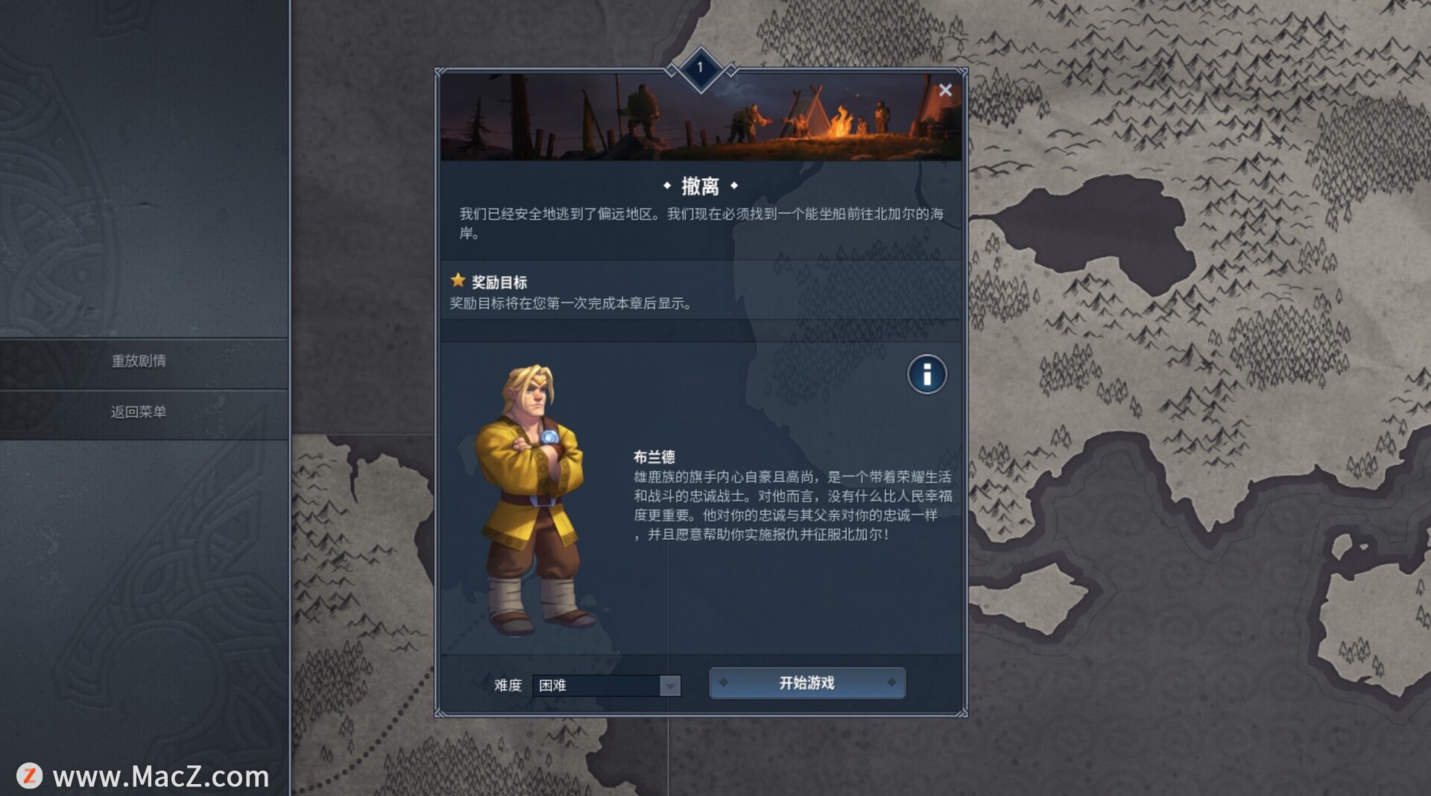Choose 返回菜单 in the side menu
The height and width of the screenshot is (796, 1431).
pos(139,411)
